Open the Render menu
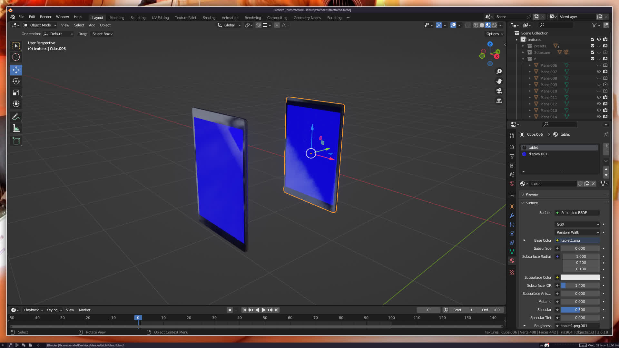619x348 pixels. 45,17
